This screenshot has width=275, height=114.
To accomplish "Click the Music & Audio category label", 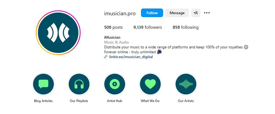I will click(117, 42).
